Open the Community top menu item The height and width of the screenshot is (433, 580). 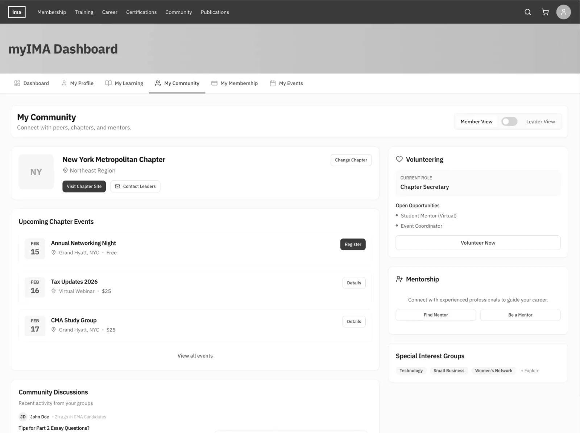coord(179,12)
